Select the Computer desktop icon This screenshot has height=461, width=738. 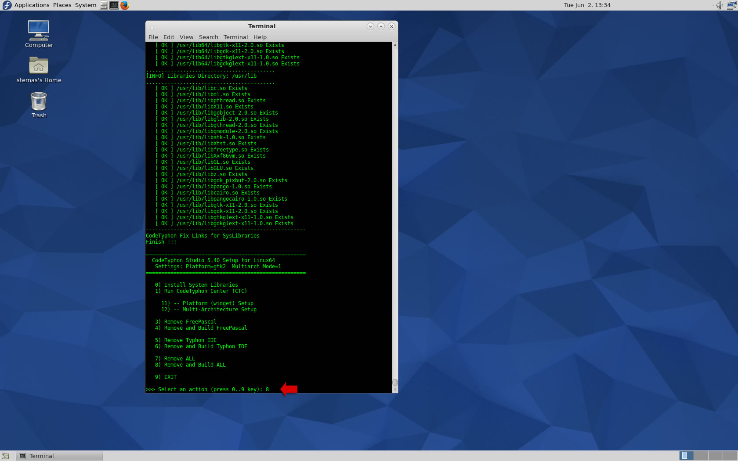coord(39,34)
